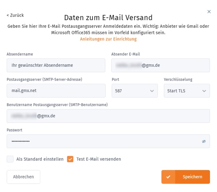The image size is (217, 192).
Task: Enable the Als Standard einstellen checkbox
Action: click(x=10, y=159)
